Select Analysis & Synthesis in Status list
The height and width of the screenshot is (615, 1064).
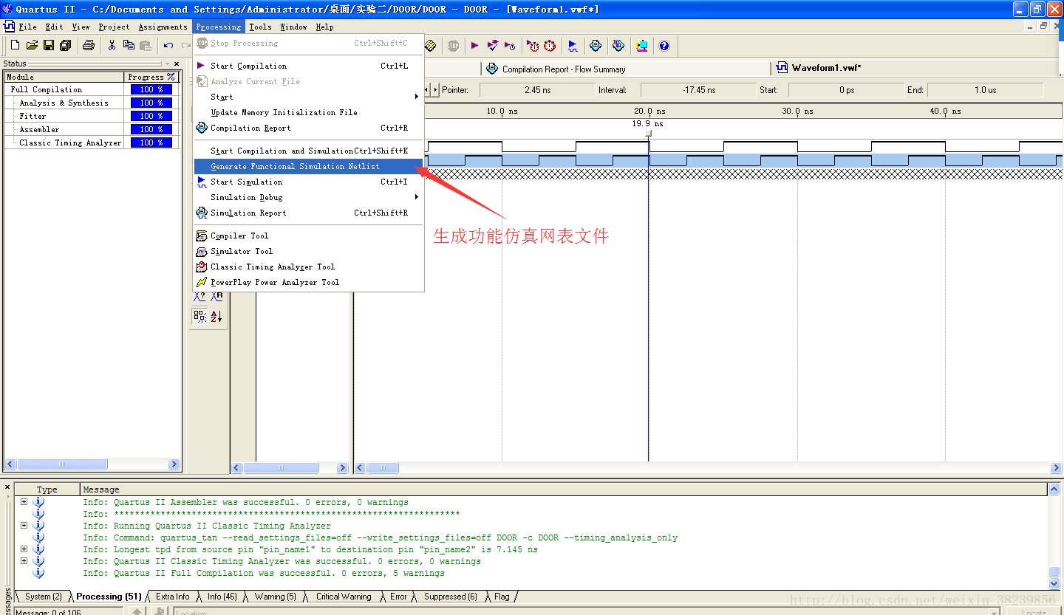coord(64,103)
